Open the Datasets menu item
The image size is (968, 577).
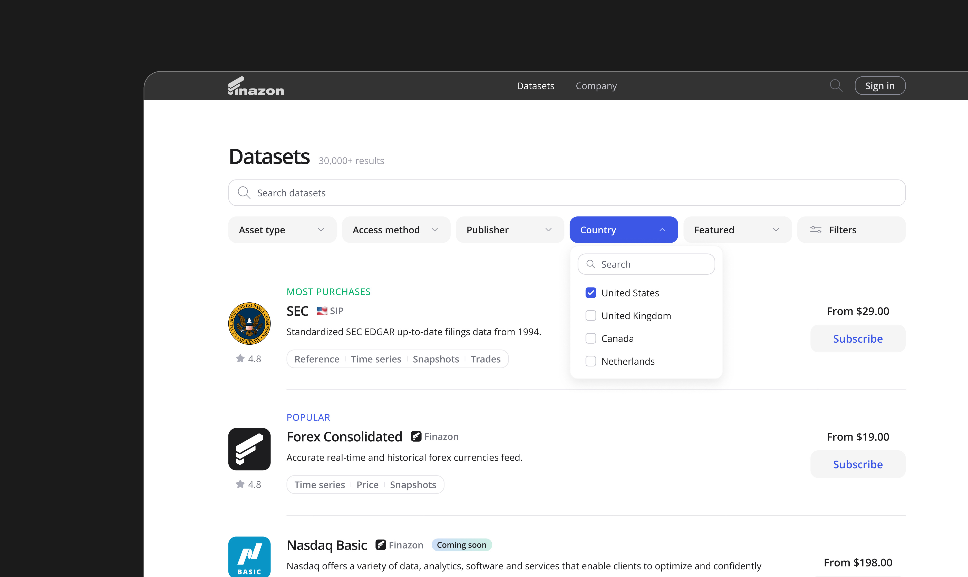pos(535,86)
